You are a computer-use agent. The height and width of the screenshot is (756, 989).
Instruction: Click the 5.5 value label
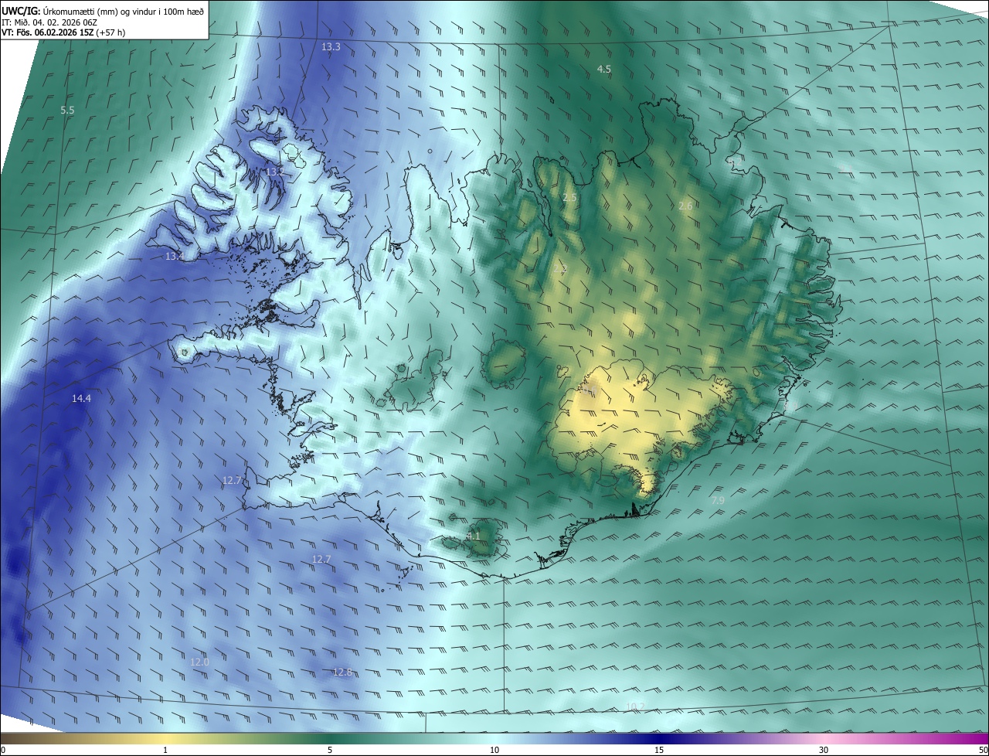[67, 111]
